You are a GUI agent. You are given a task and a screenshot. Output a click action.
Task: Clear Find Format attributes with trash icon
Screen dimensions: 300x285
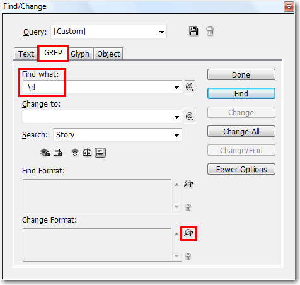188,207
